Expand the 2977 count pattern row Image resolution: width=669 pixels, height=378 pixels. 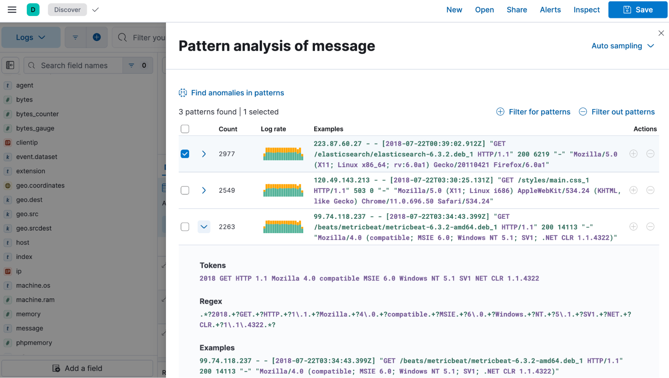coord(204,154)
